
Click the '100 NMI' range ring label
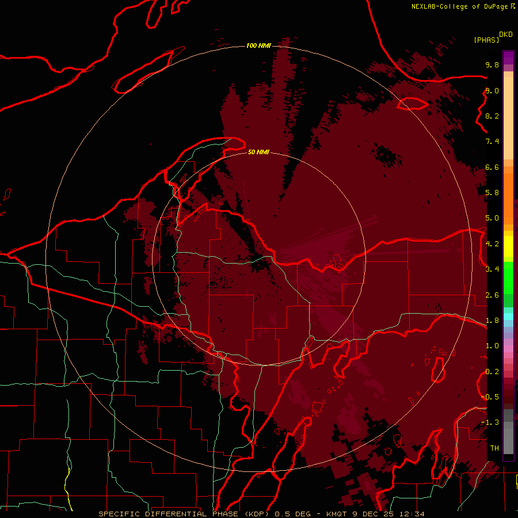(x=258, y=45)
